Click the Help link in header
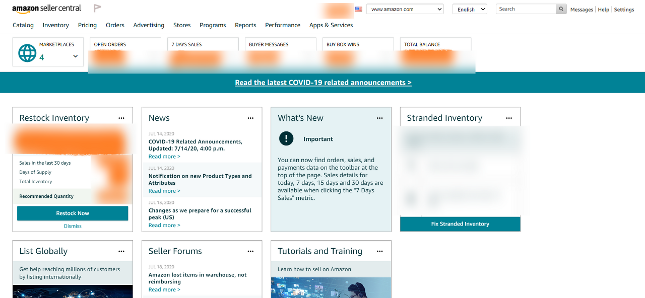The height and width of the screenshot is (298, 645). tap(604, 10)
